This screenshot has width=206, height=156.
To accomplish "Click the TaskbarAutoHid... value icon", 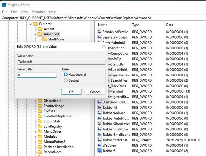I will coord(100,118).
